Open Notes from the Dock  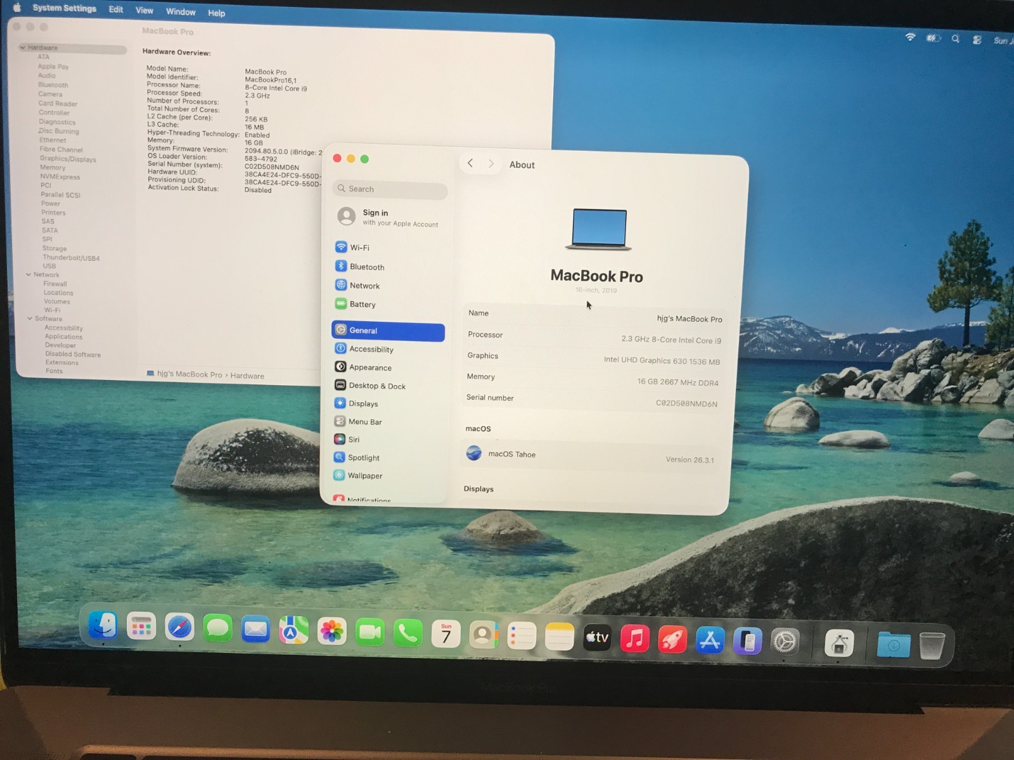pos(559,636)
